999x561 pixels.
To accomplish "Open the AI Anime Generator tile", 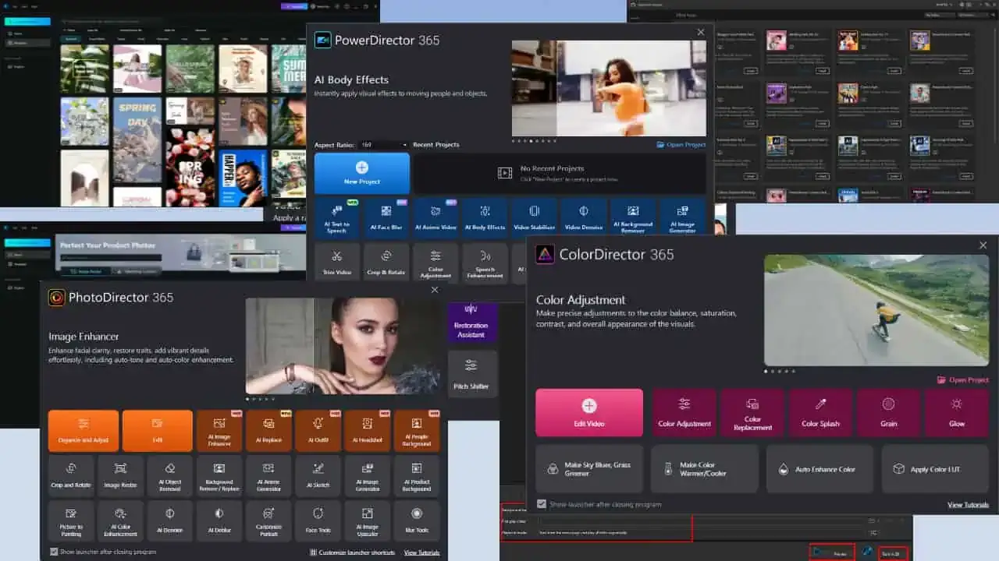I will [268, 476].
